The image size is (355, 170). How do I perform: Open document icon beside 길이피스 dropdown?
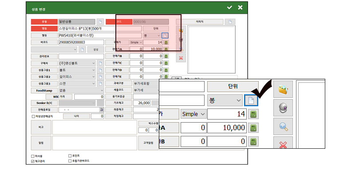click(x=100, y=77)
